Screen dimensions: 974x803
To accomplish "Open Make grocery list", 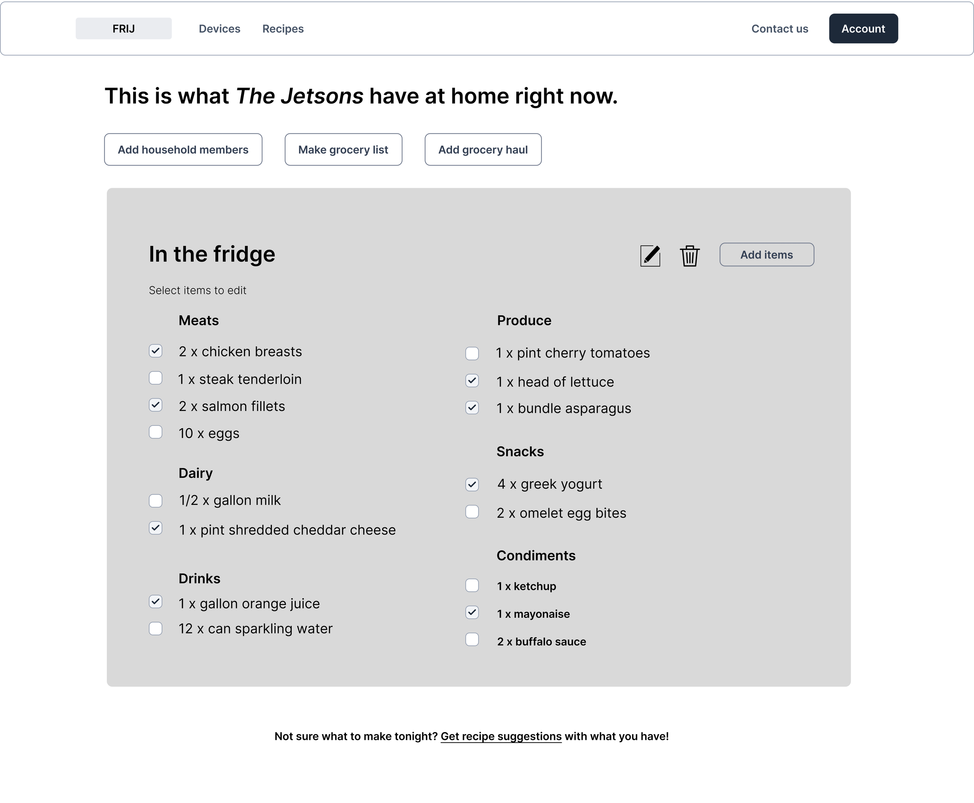I will pos(343,149).
